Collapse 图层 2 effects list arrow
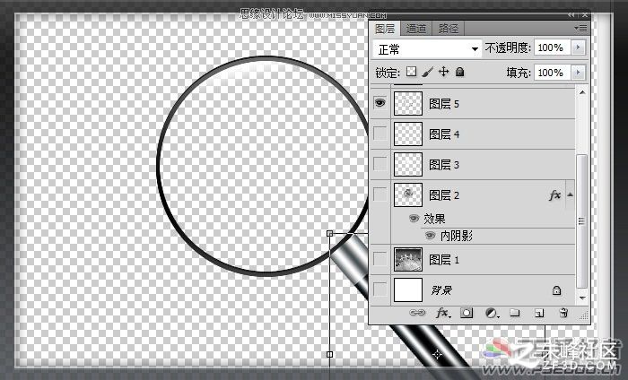The width and height of the screenshot is (628, 380). [x=570, y=194]
